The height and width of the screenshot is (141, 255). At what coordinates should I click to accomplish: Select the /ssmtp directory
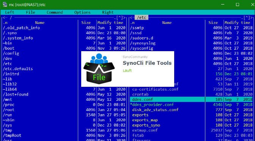137,28
